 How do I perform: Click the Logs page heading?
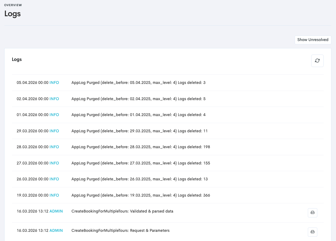12,14
